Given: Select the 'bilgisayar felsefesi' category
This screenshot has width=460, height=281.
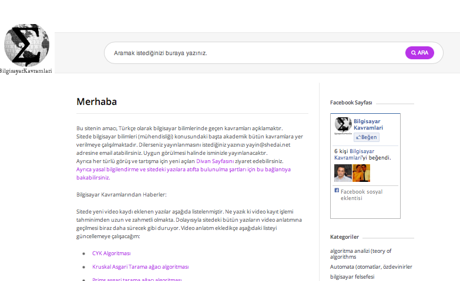Looking at the screenshot, I should 352,277.
